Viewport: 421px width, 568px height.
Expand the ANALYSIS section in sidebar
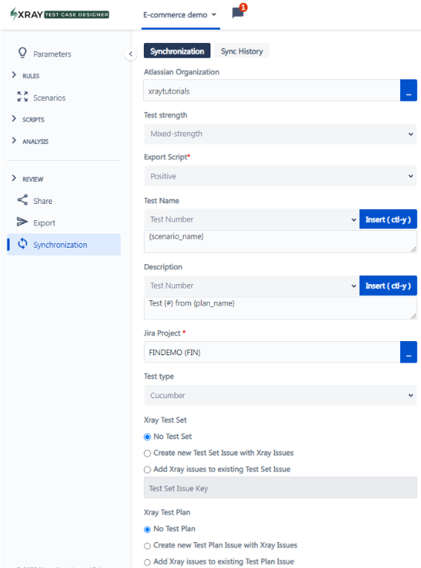(x=30, y=141)
